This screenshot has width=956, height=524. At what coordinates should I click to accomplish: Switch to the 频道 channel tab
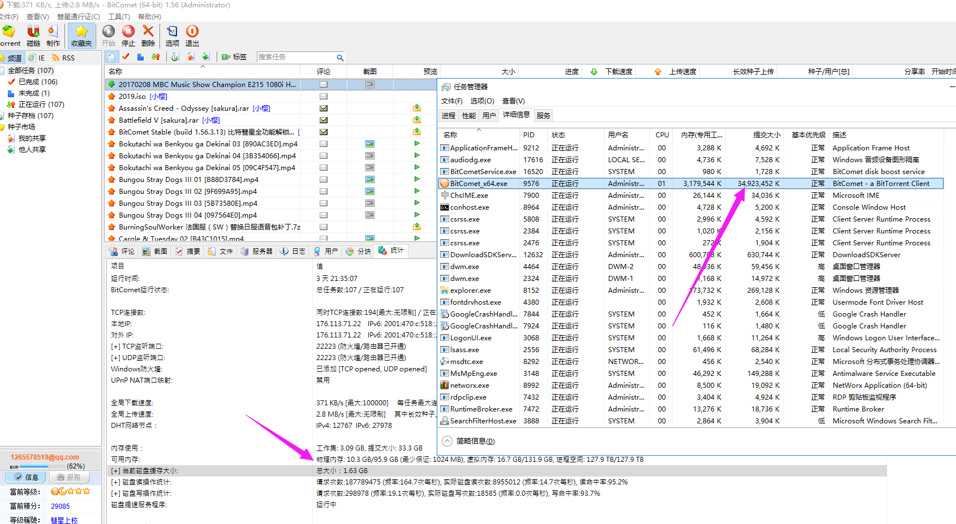click(11, 58)
